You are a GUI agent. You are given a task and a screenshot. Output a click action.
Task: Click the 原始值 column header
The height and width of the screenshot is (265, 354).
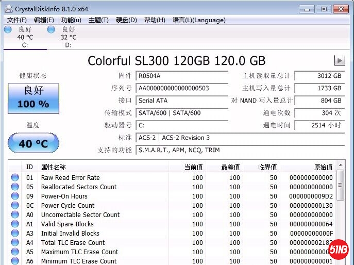pos(308,167)
